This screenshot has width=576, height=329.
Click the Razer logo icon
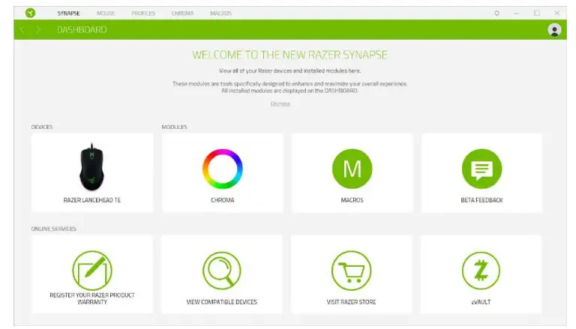click(31, 13)
